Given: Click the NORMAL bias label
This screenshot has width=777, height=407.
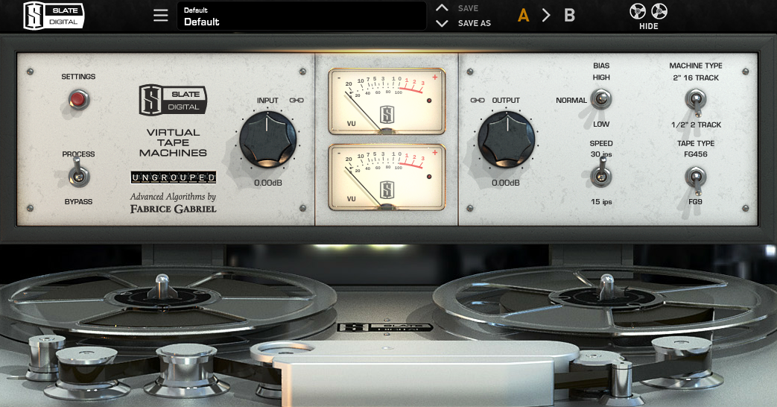Looking at the screenshot, I should [571, 100].
